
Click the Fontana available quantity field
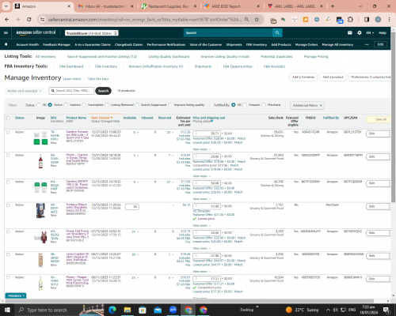(x=132, y=207)
